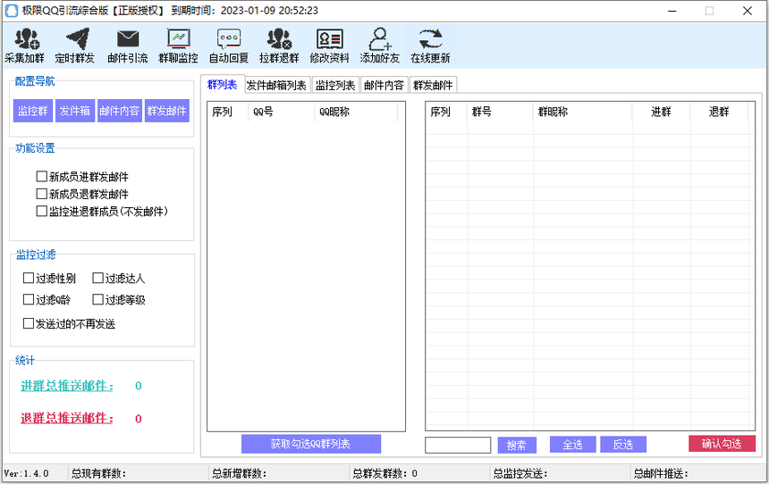Click the 总新增群数 status entry

click(x=240, y=473)
